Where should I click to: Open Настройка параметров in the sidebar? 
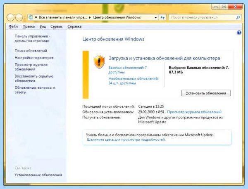tap(34, 58)
